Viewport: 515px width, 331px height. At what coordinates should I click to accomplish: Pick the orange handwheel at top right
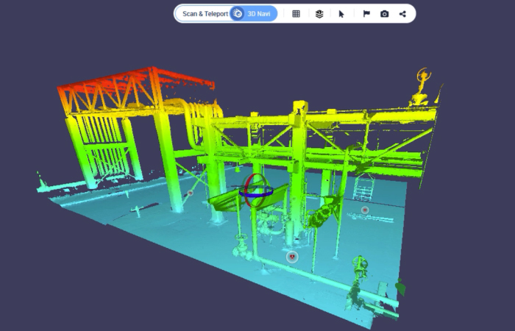(423, 76)
